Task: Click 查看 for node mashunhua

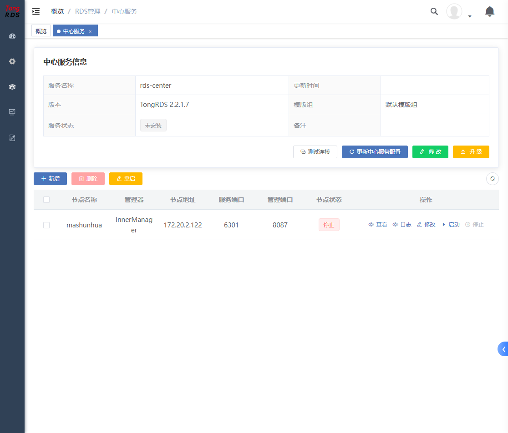Action: pos(378,225)
